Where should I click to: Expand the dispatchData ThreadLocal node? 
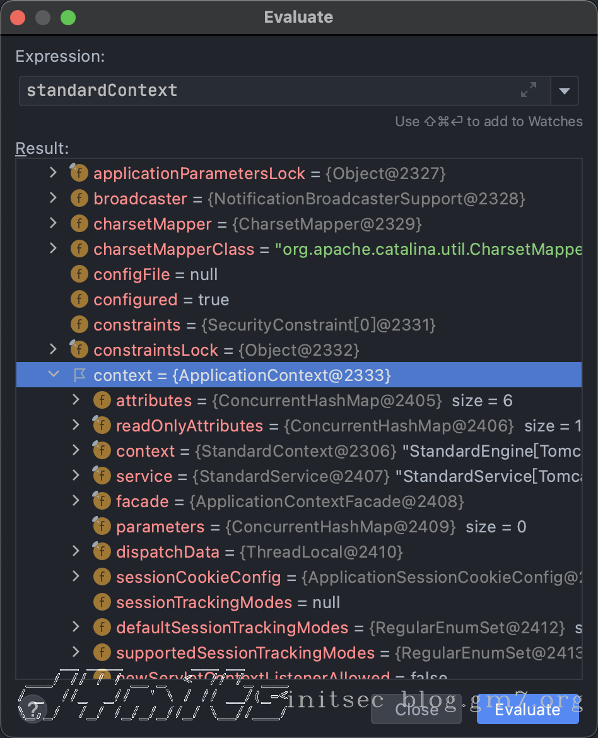[x=76, y=551]
